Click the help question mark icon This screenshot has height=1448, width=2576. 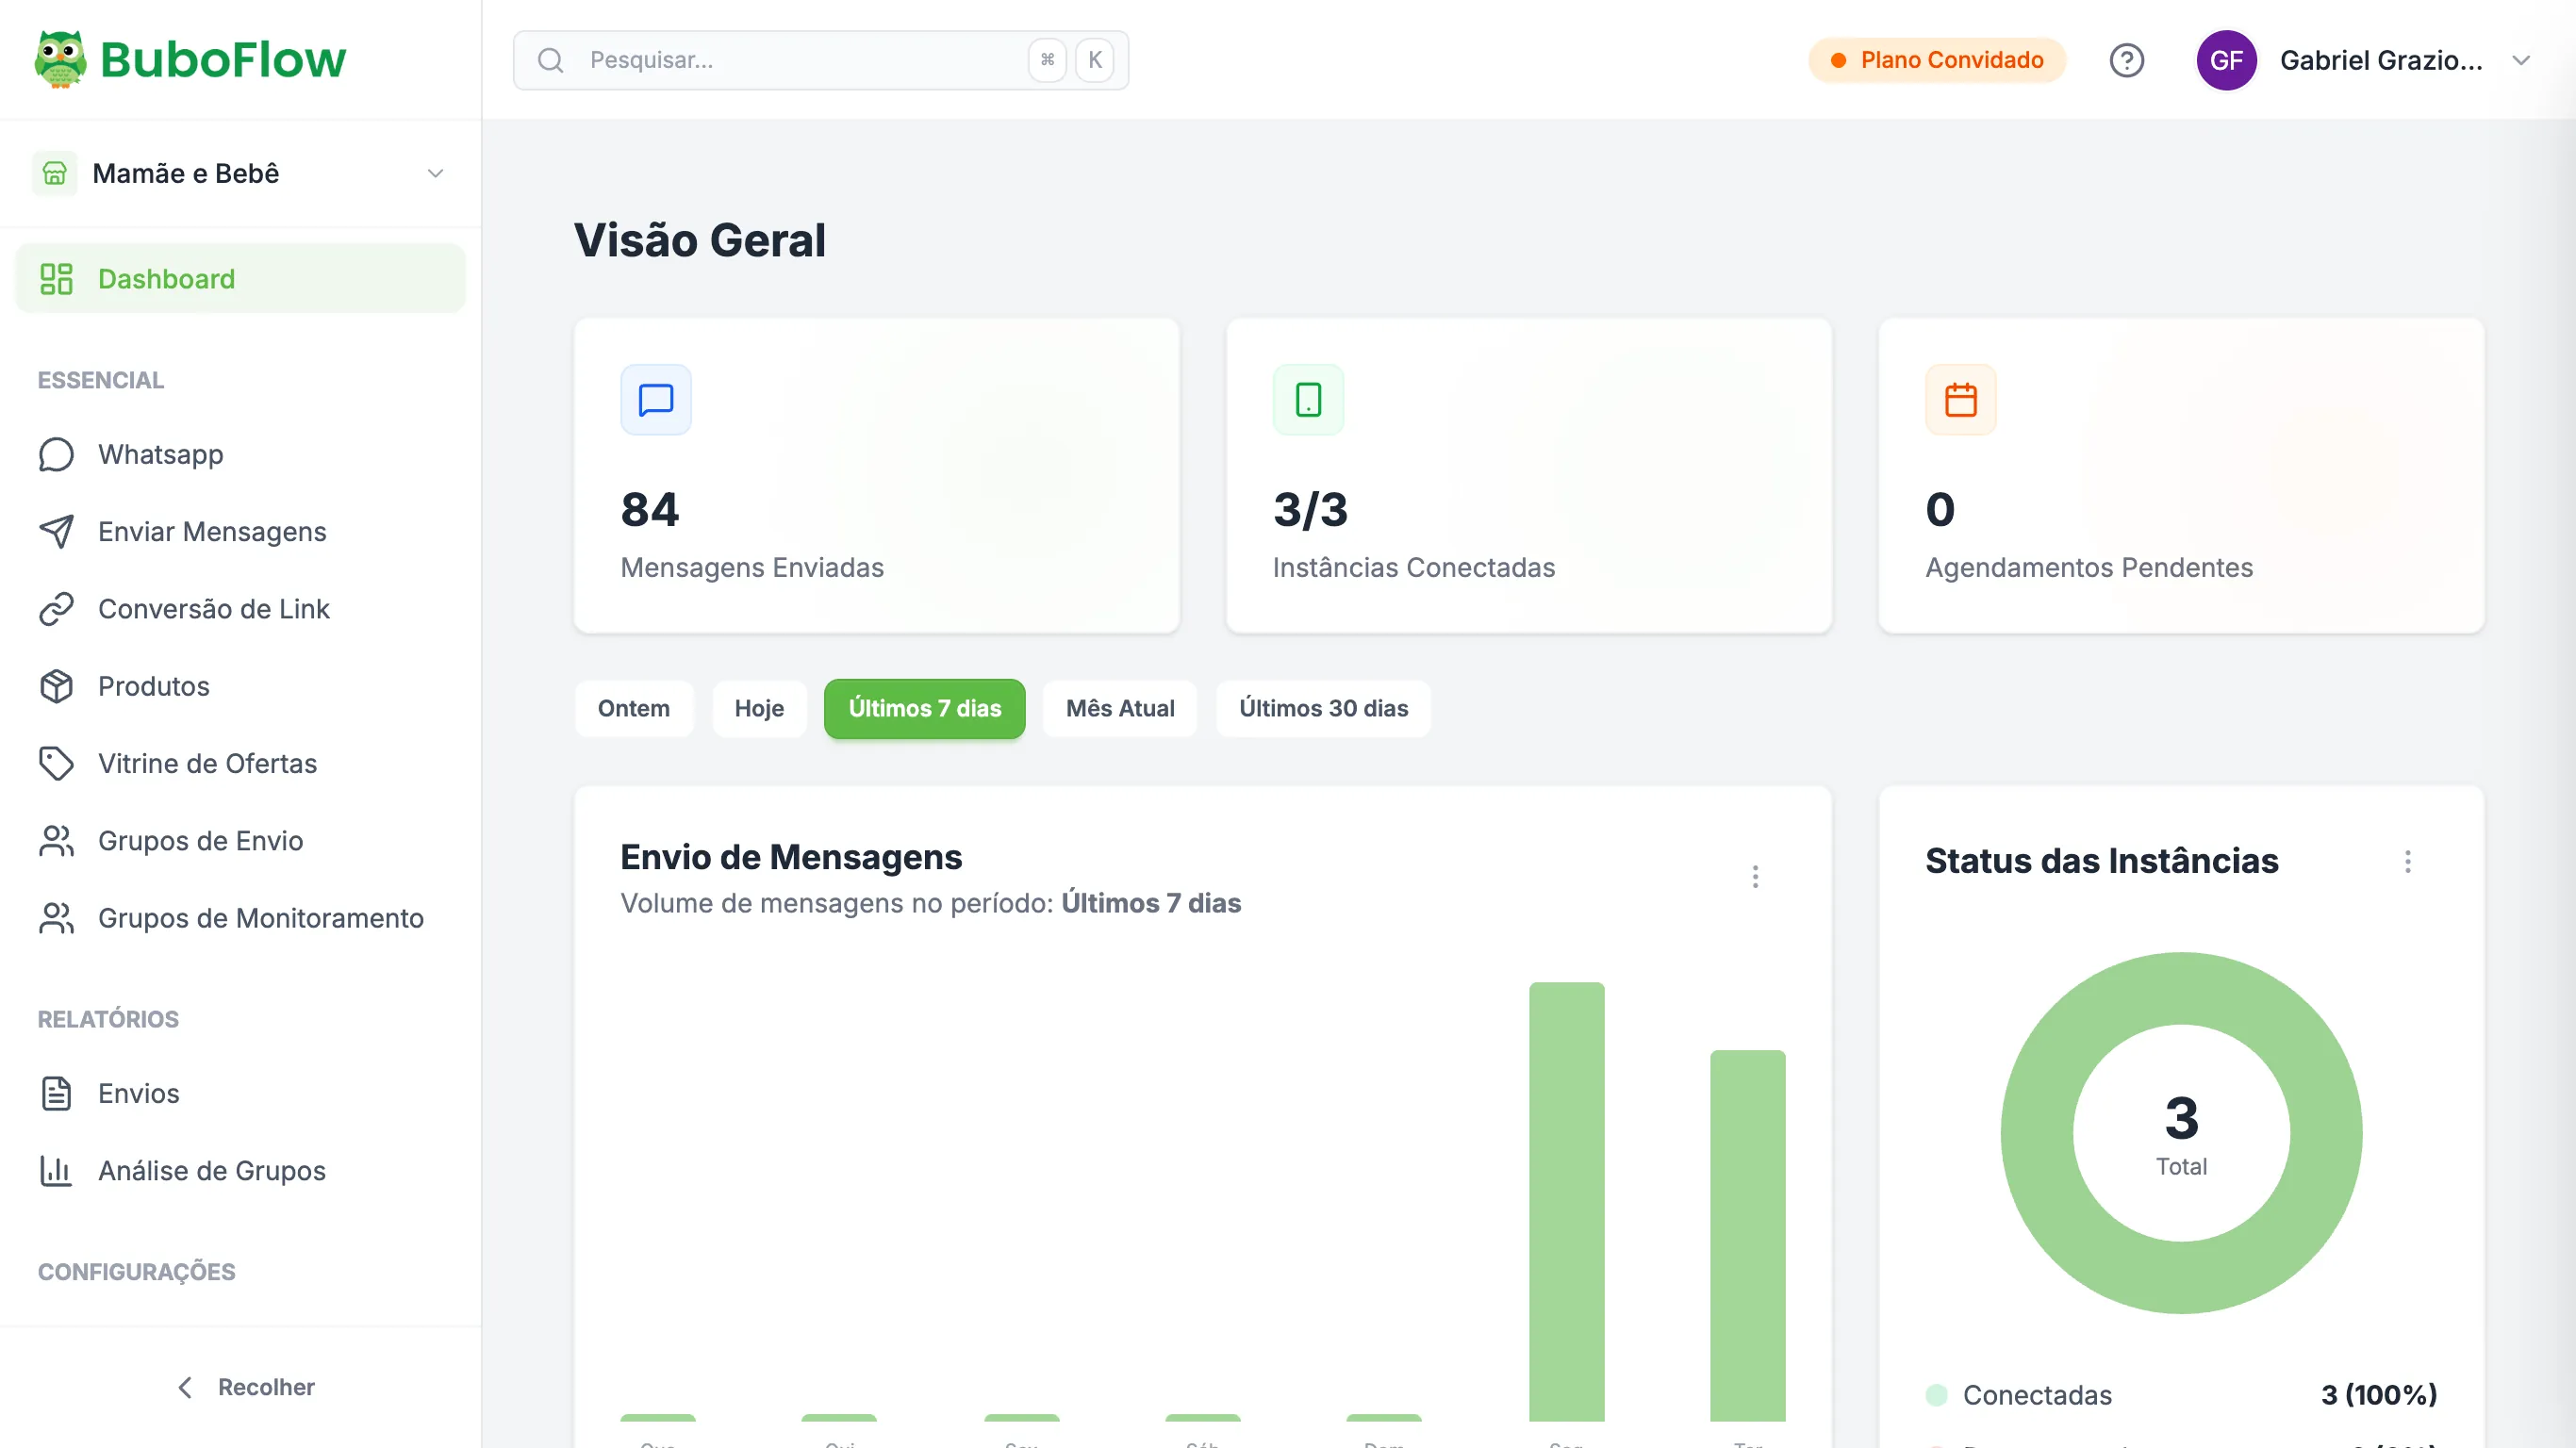coord(2126,60)
